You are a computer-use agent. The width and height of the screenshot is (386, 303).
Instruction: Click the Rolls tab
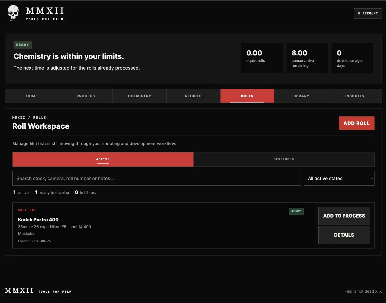coord(247,96)
